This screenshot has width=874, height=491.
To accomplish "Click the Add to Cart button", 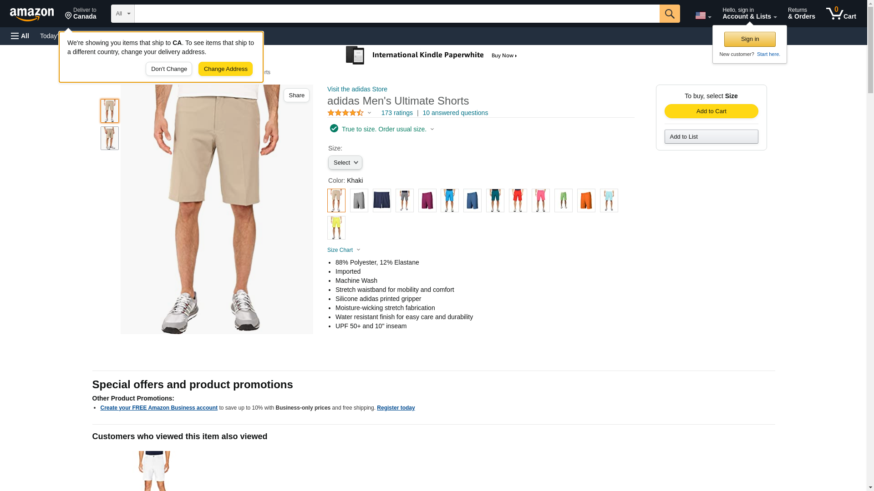I will 711,111.
